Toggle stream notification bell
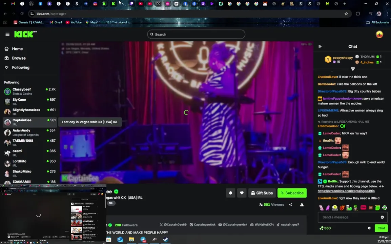Screen dimensions: 391x244 click(230, 193)
